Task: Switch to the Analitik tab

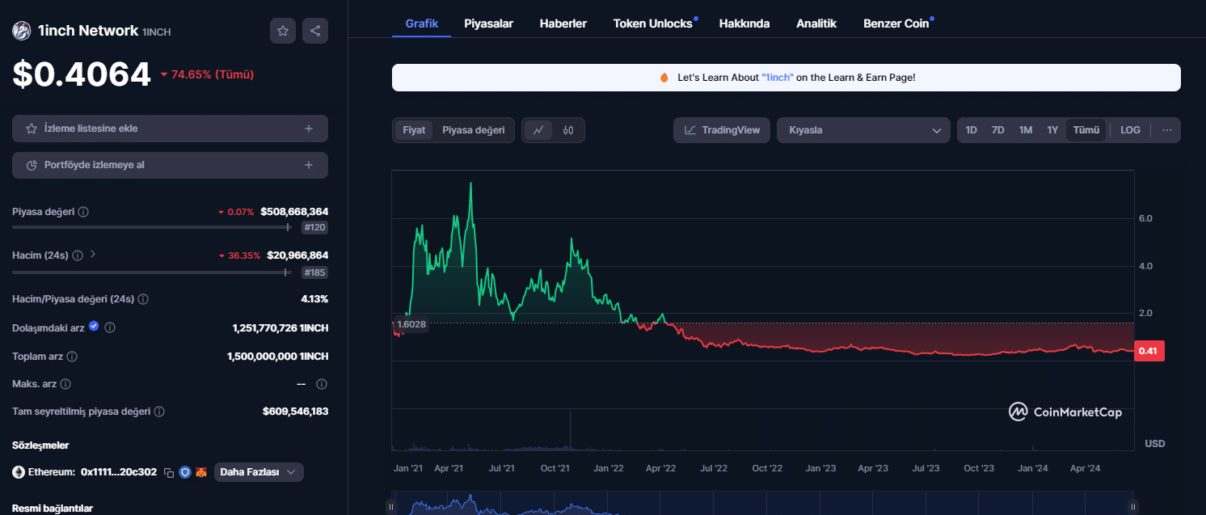Action: [816, 23]
